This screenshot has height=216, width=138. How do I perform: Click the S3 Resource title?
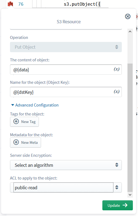[69, 22]
